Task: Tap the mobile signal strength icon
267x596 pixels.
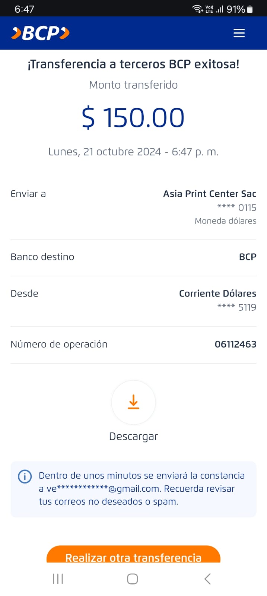Action: (220, 9)
